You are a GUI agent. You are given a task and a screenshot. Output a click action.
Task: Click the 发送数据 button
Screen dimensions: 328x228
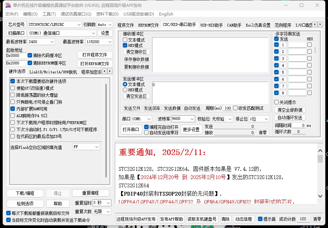[172, 108]
